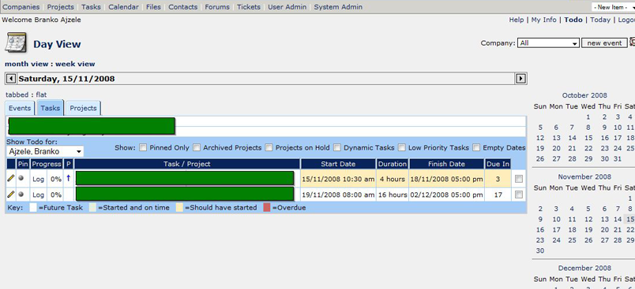Click the next day arrow icon
The image size is (635, 289).
pyautogui.click(x=520, y=79)
